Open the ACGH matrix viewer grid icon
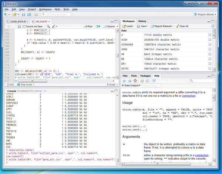 (x=209, y=40)
